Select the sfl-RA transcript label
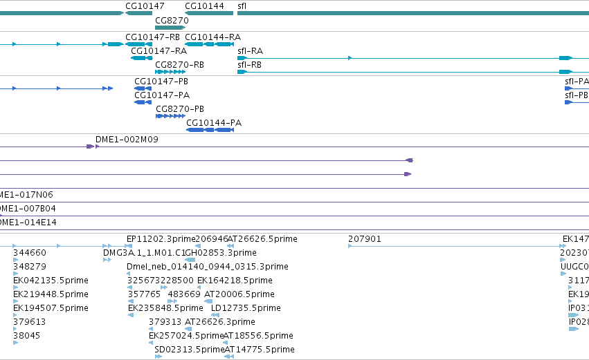Viewport: 589px width, 360px height. click(x=250, y=51)
